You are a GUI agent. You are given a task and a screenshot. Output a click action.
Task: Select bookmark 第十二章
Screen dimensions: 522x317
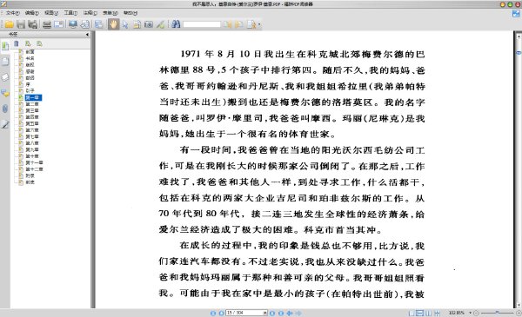34,169
